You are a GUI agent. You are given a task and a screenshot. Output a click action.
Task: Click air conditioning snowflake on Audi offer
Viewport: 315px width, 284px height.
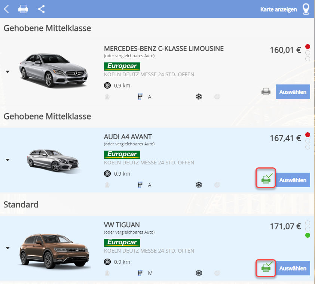199,185
